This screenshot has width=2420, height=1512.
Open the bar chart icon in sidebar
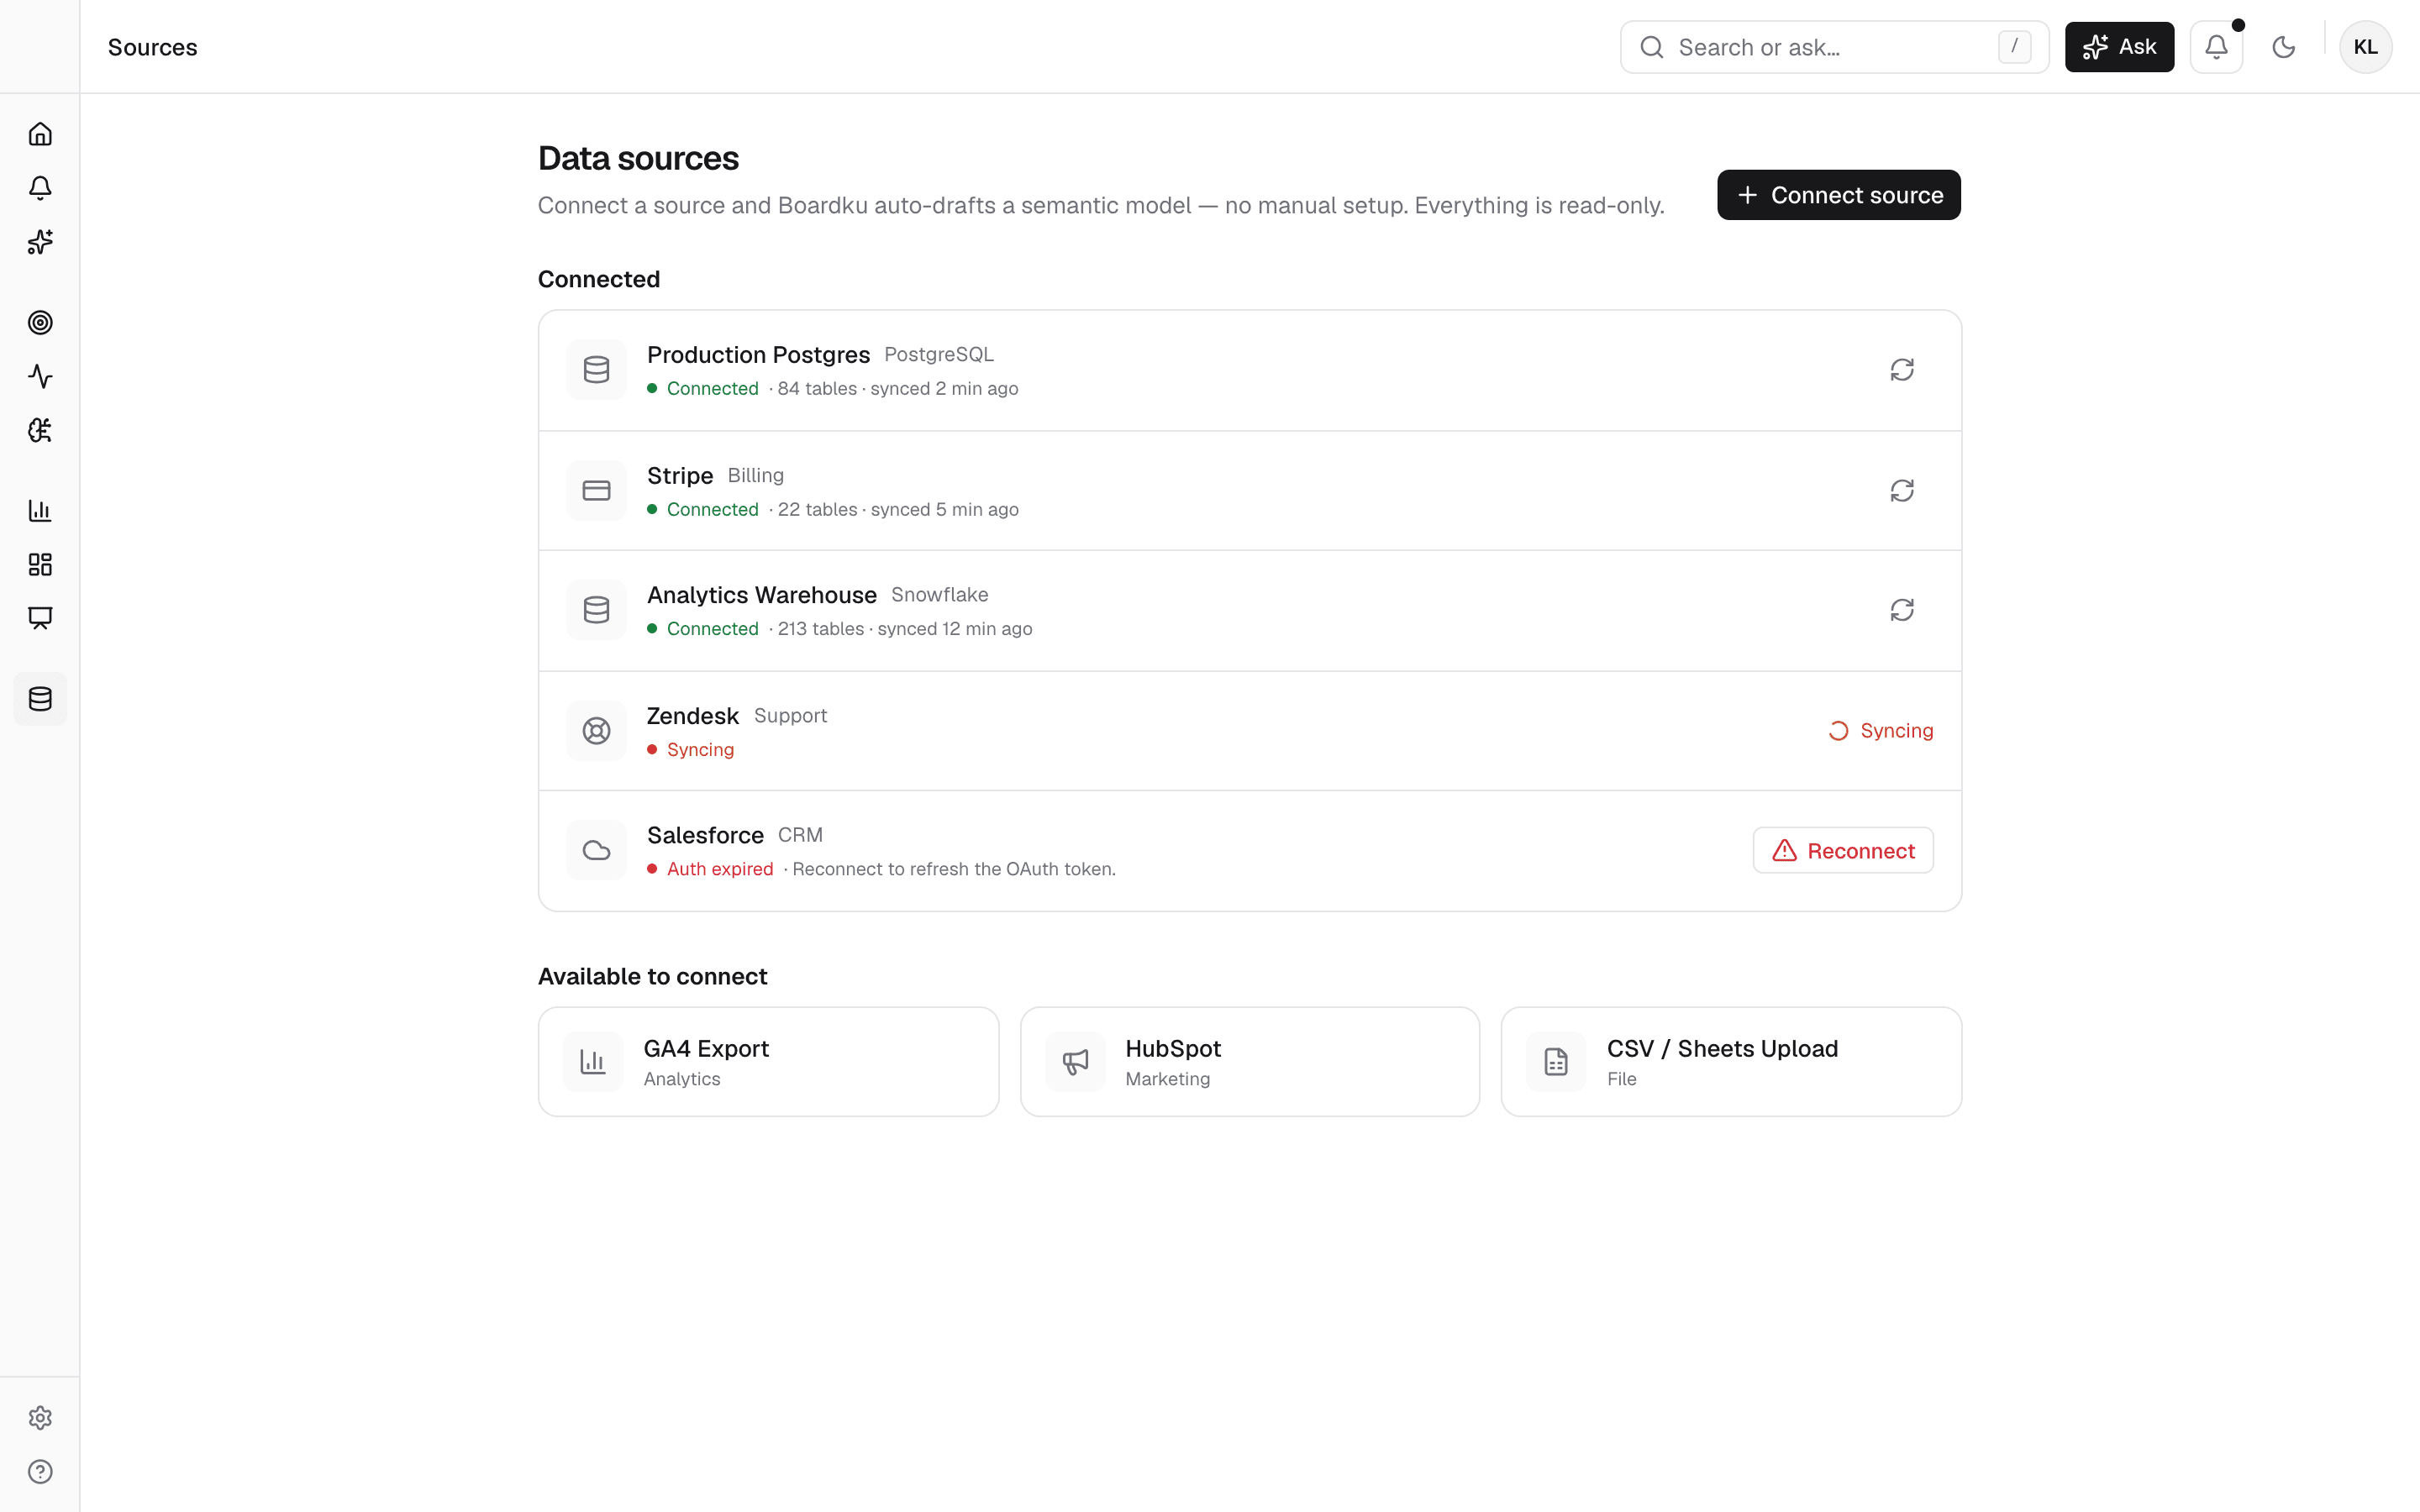(40, 510)
